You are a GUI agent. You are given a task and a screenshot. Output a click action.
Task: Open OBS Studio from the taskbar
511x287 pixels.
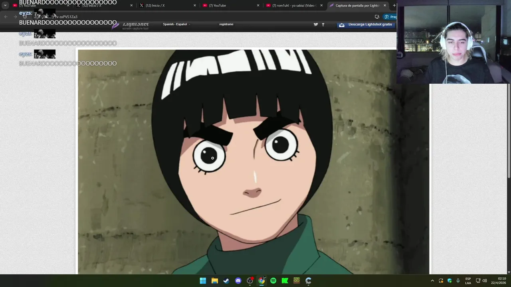click(x=250, y=281)
